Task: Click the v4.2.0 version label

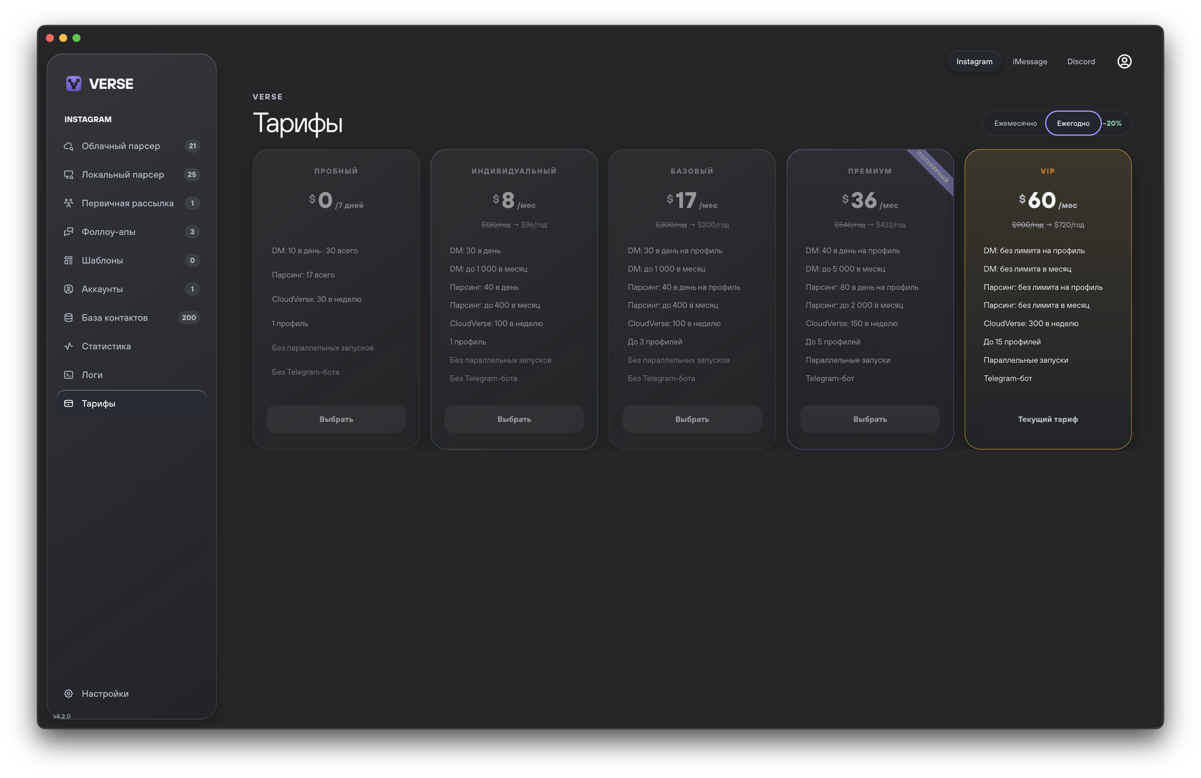Action: [x=62, y=716]
